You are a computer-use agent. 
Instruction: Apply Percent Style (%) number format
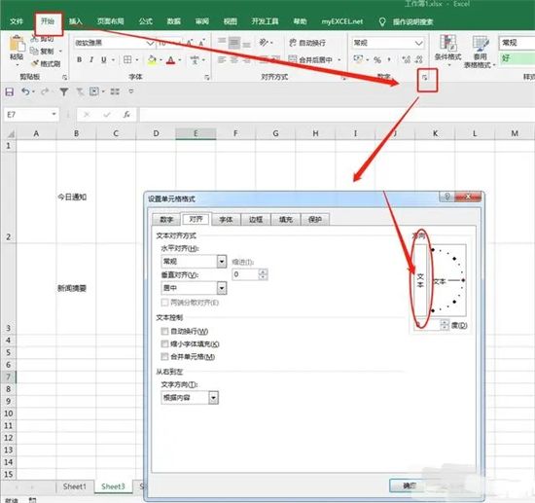click(377, 60)
